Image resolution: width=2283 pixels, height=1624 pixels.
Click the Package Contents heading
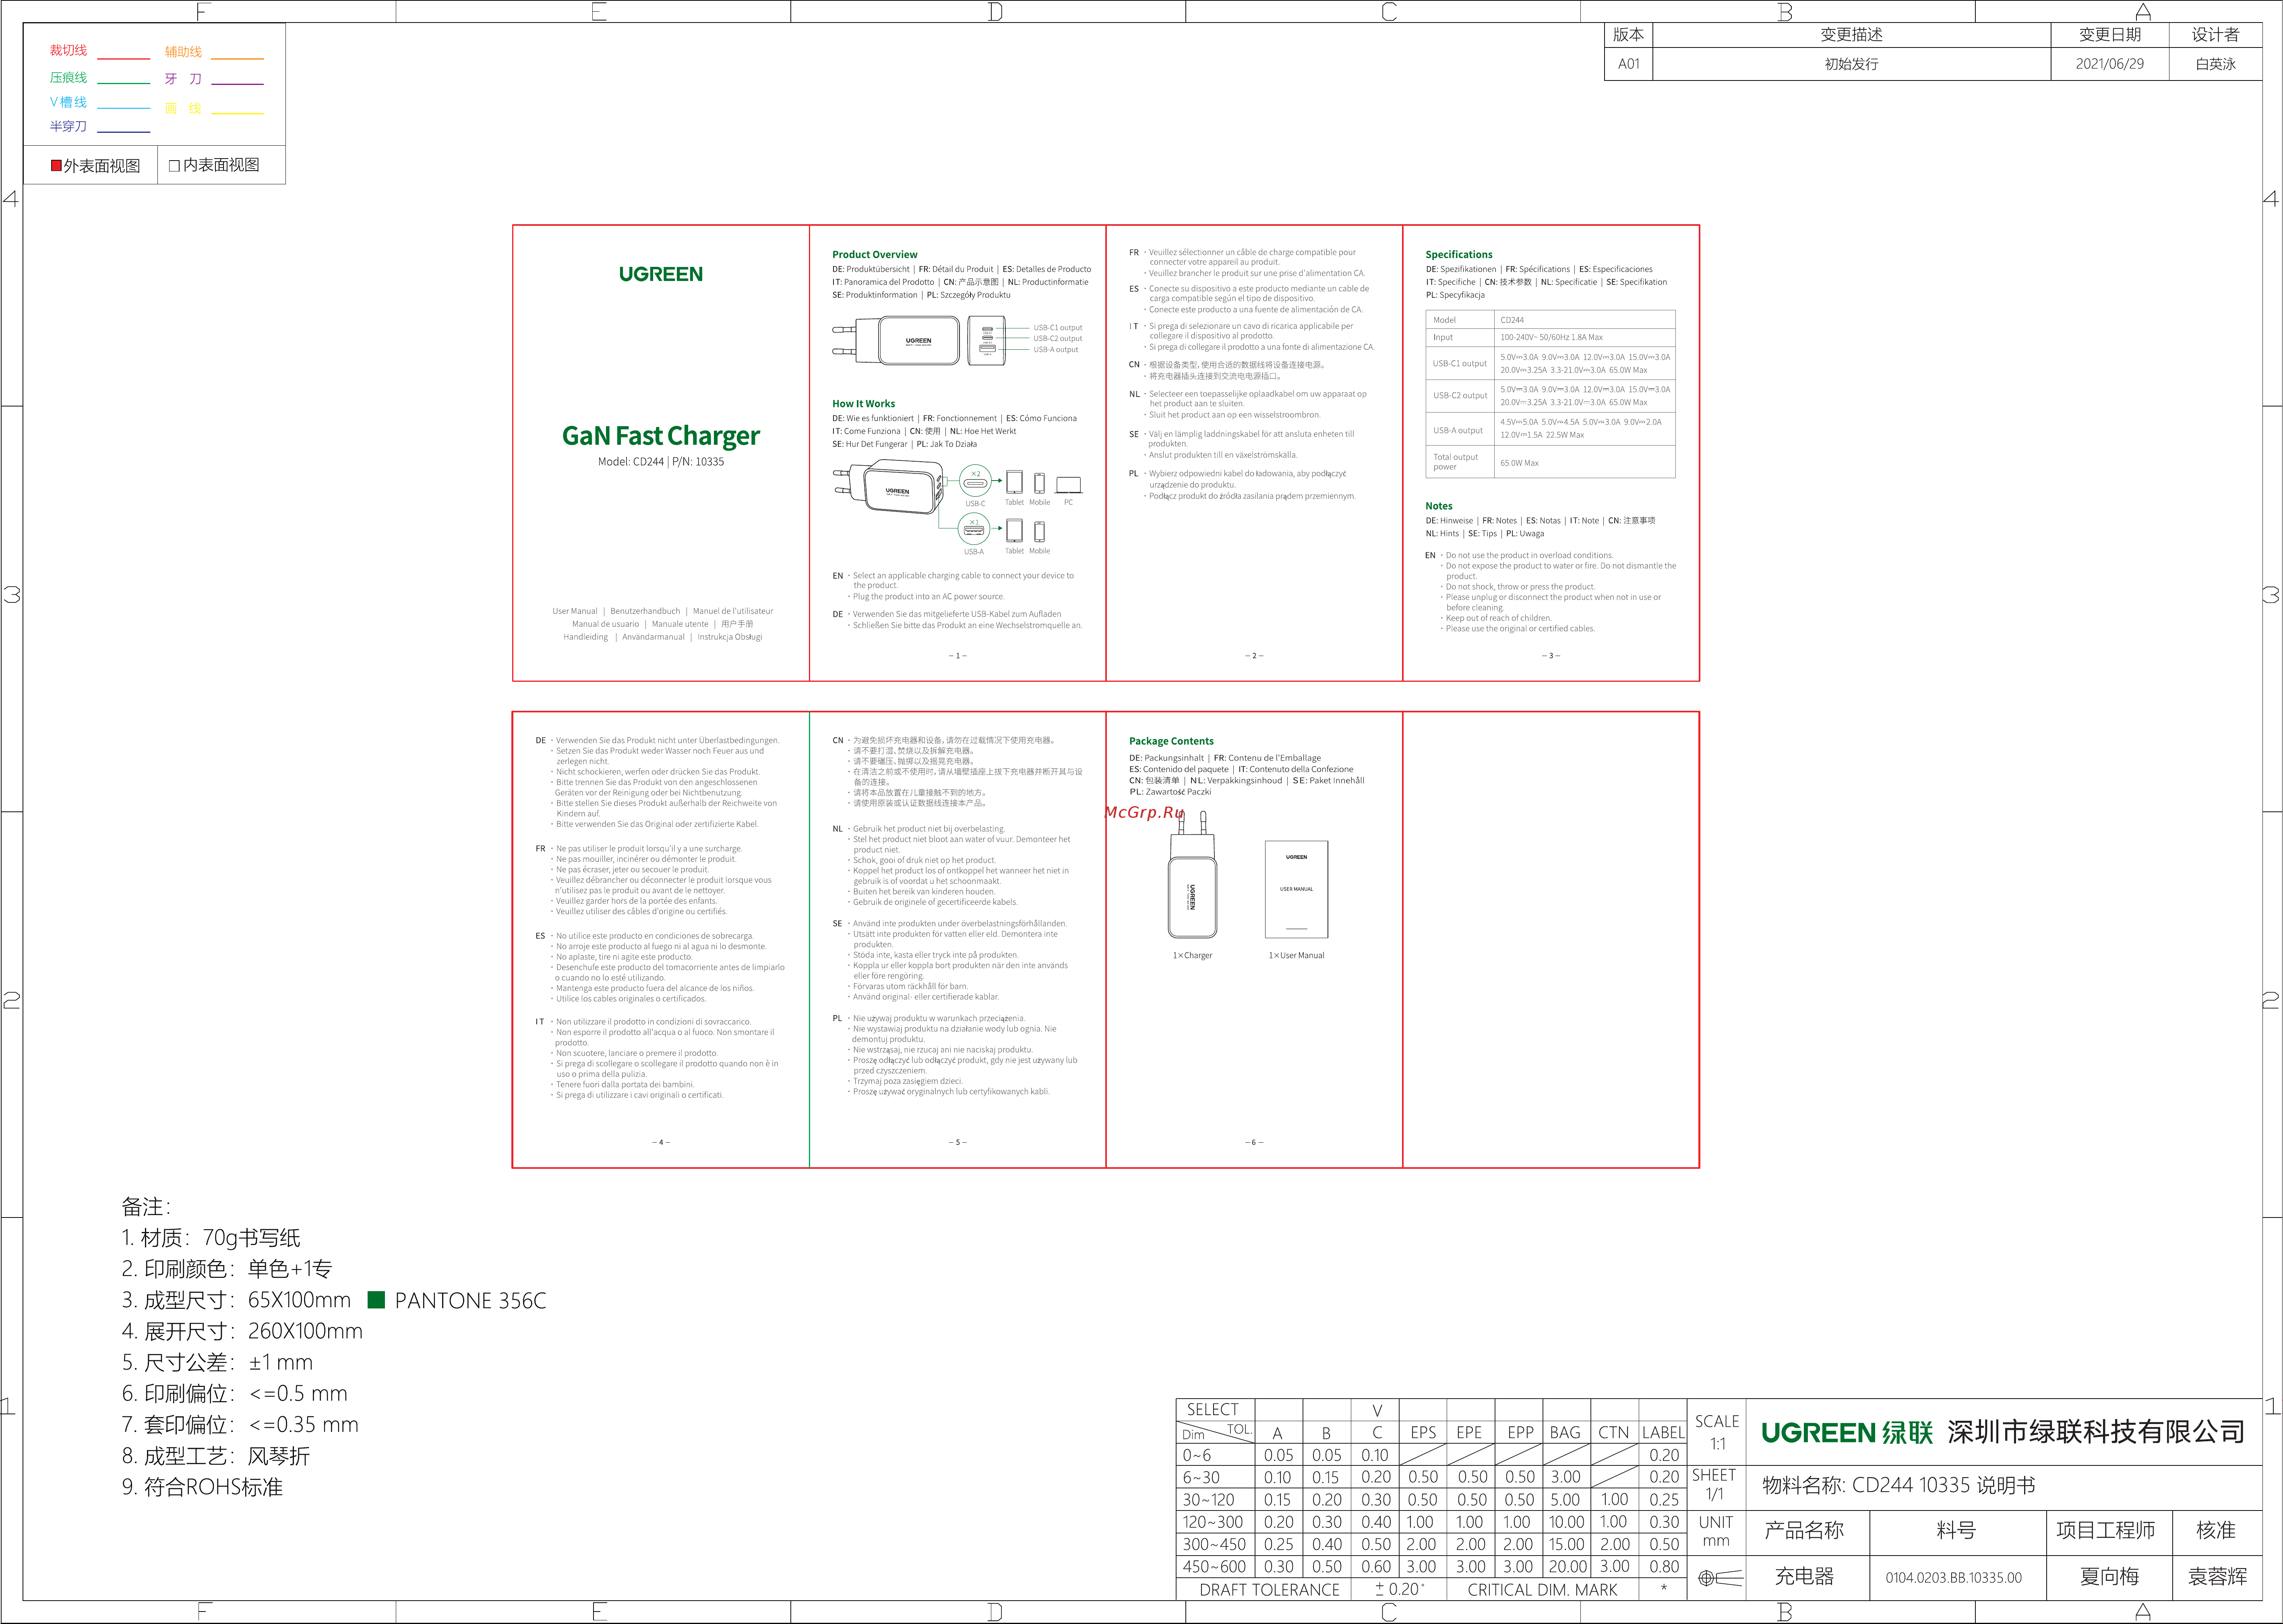(1172, 741)
